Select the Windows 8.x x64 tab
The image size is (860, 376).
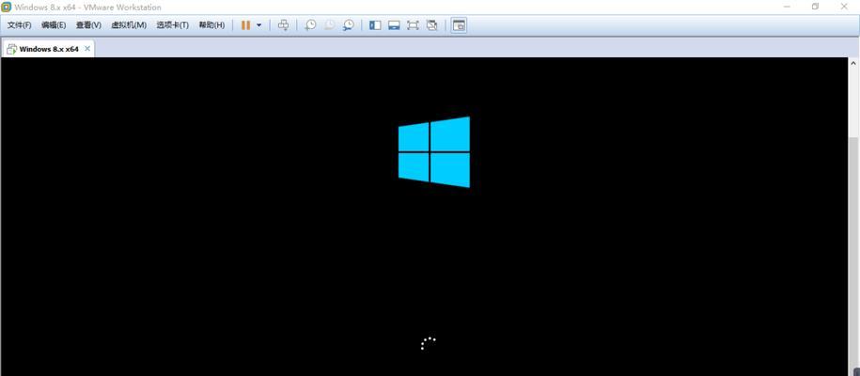pos(49,49)
